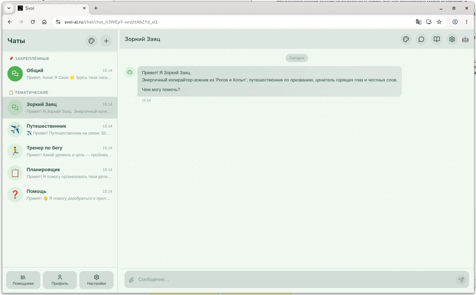Open the book icon in chat header
476x295 pixels.
[436, 39]
